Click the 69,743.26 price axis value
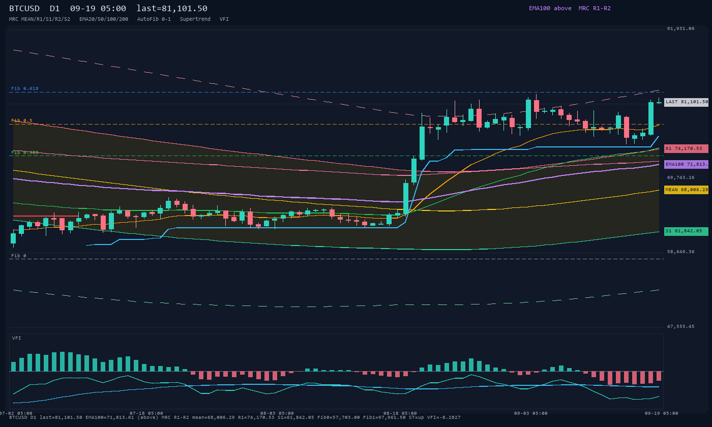 pyautogui.click(x=681, y=177)
